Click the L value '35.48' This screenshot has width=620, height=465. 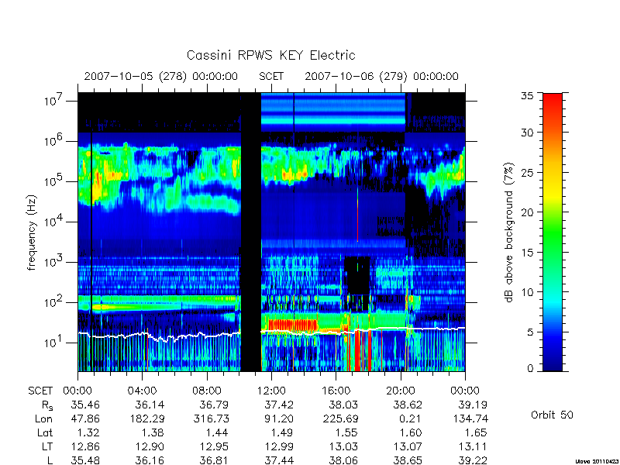point(85,460)
